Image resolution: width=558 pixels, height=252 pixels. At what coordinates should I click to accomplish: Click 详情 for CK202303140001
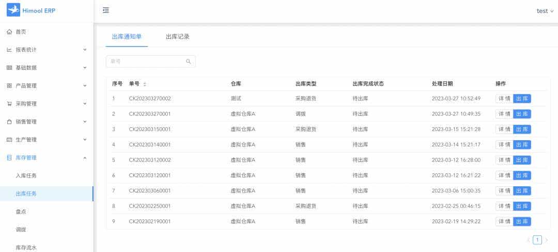504,145
